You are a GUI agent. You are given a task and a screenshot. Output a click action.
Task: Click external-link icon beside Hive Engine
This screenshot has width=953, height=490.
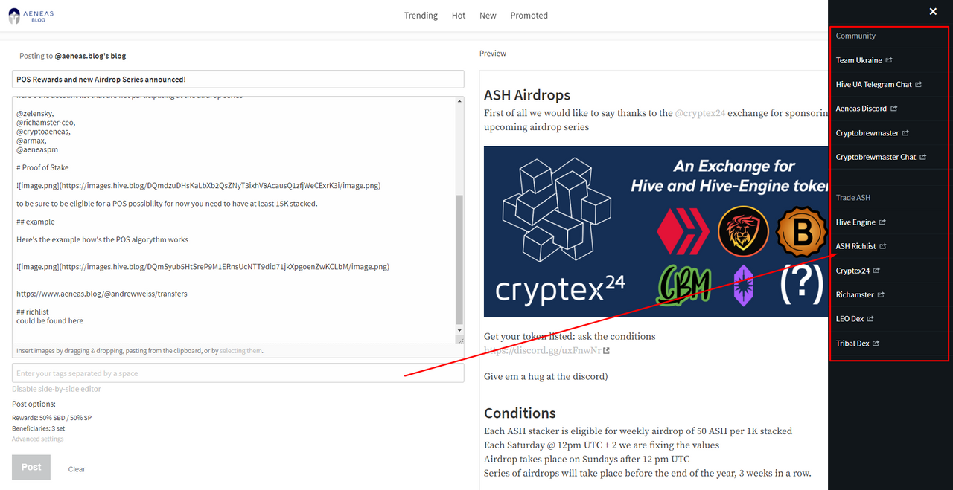click(x=882, y=222)
